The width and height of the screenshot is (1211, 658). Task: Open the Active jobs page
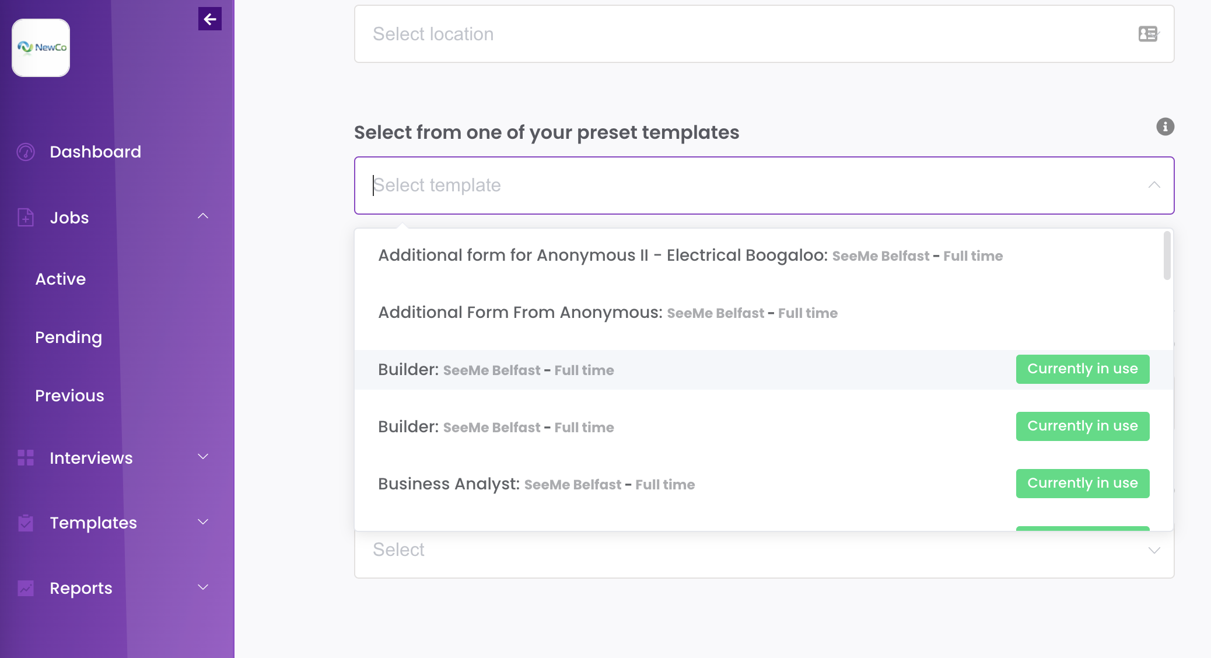point(60,278)
